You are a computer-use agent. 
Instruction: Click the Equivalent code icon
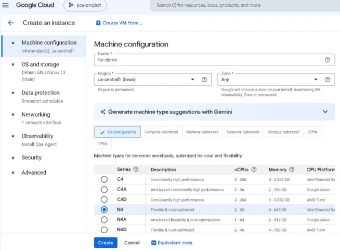pos(153,243)
